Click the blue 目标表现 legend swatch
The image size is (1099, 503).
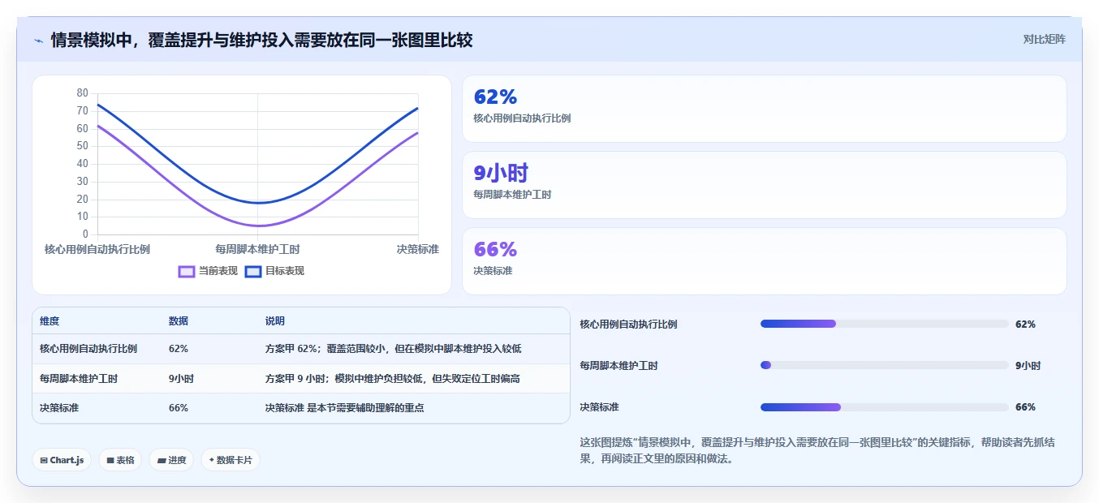click(x=253, y=271)
